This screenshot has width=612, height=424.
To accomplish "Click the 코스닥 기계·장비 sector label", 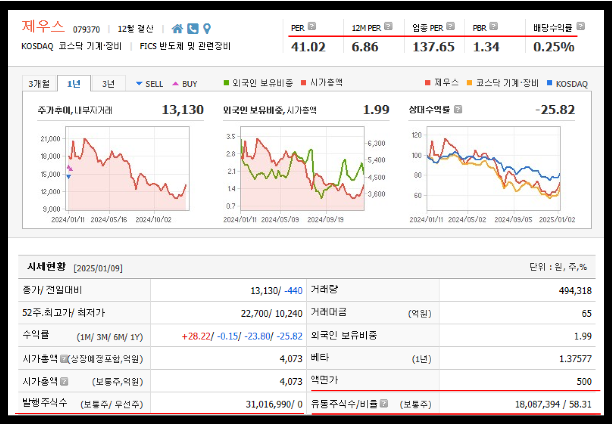I will (90, 46).
